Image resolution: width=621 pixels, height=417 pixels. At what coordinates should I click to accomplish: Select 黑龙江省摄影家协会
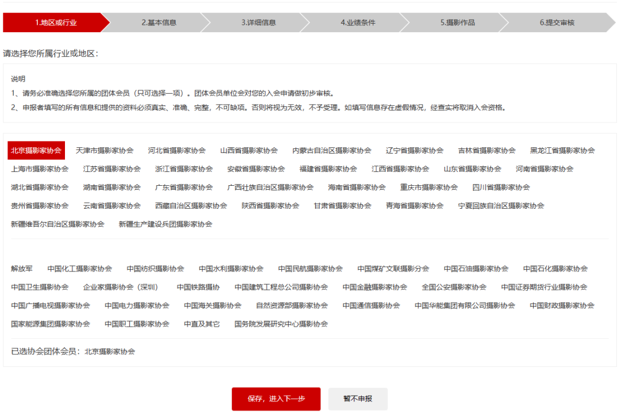click(x=562, y=151)
